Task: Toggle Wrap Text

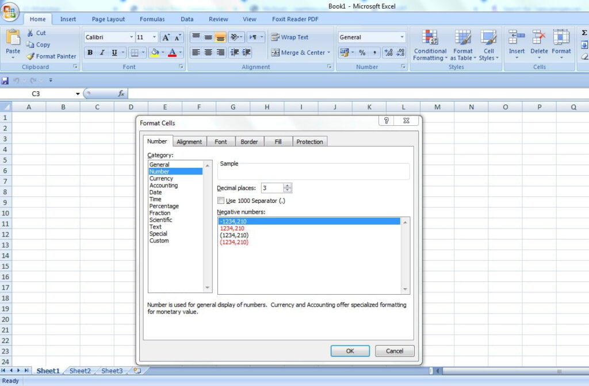Action: [290, 37]
